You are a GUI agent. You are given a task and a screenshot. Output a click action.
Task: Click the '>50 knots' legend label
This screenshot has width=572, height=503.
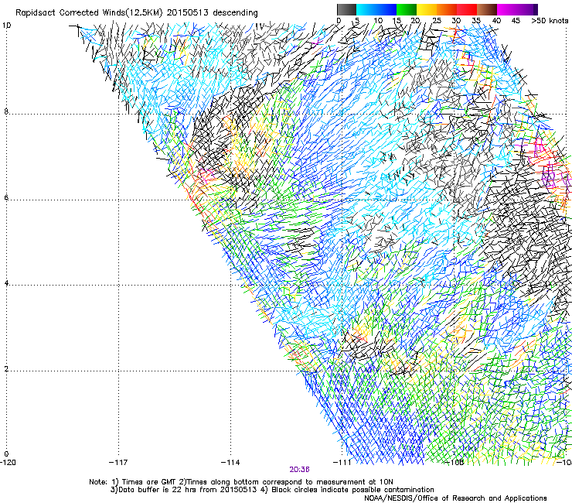550,21
